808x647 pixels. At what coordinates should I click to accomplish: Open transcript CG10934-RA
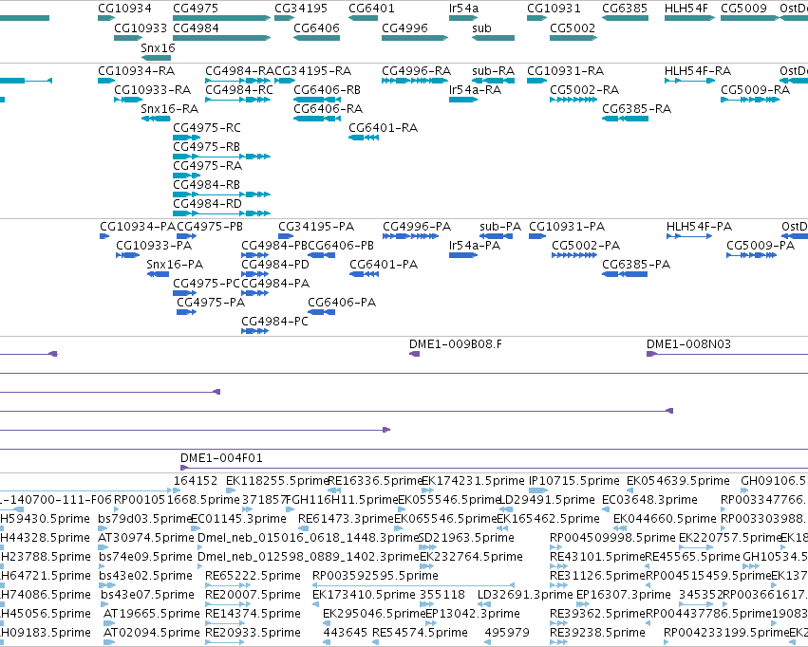click(137, 71)
